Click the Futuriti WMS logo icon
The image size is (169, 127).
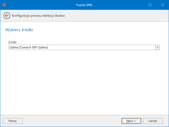[x=4, y=5]
